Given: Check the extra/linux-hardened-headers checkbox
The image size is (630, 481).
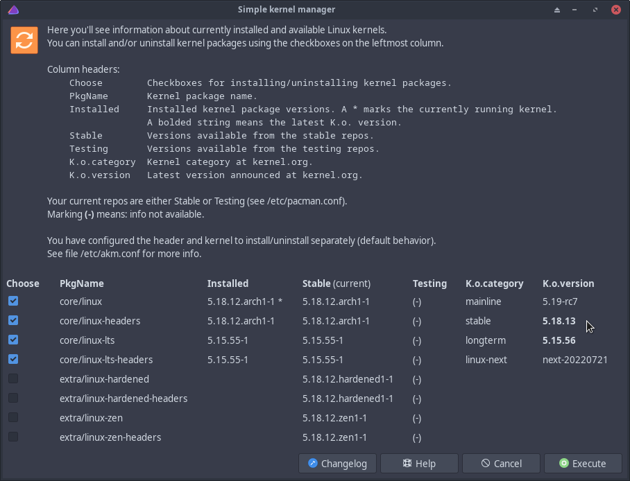Looking at the screenshot, I should point(13,399).
